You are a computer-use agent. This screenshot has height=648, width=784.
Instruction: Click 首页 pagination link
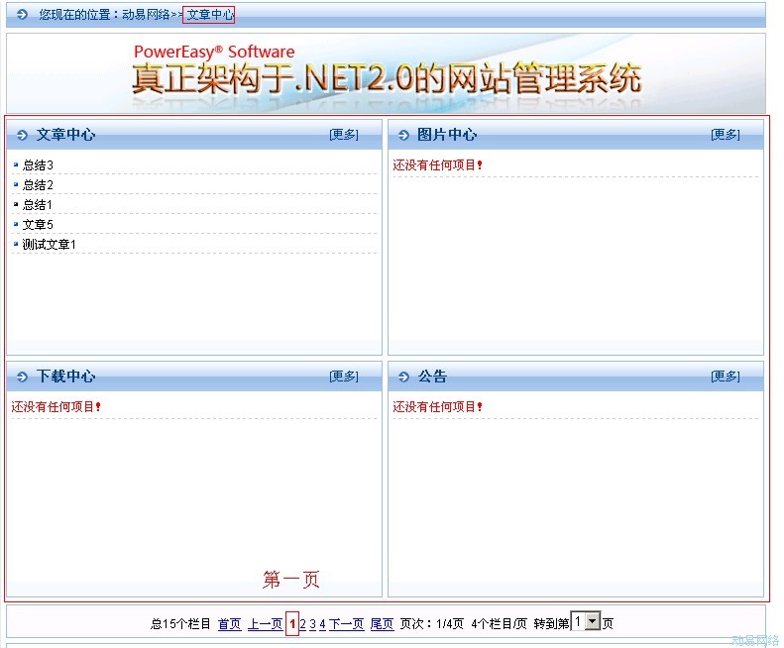229,624
